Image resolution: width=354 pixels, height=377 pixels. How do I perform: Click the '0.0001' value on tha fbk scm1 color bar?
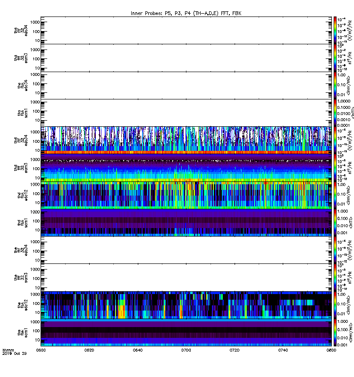coord(344,125)
